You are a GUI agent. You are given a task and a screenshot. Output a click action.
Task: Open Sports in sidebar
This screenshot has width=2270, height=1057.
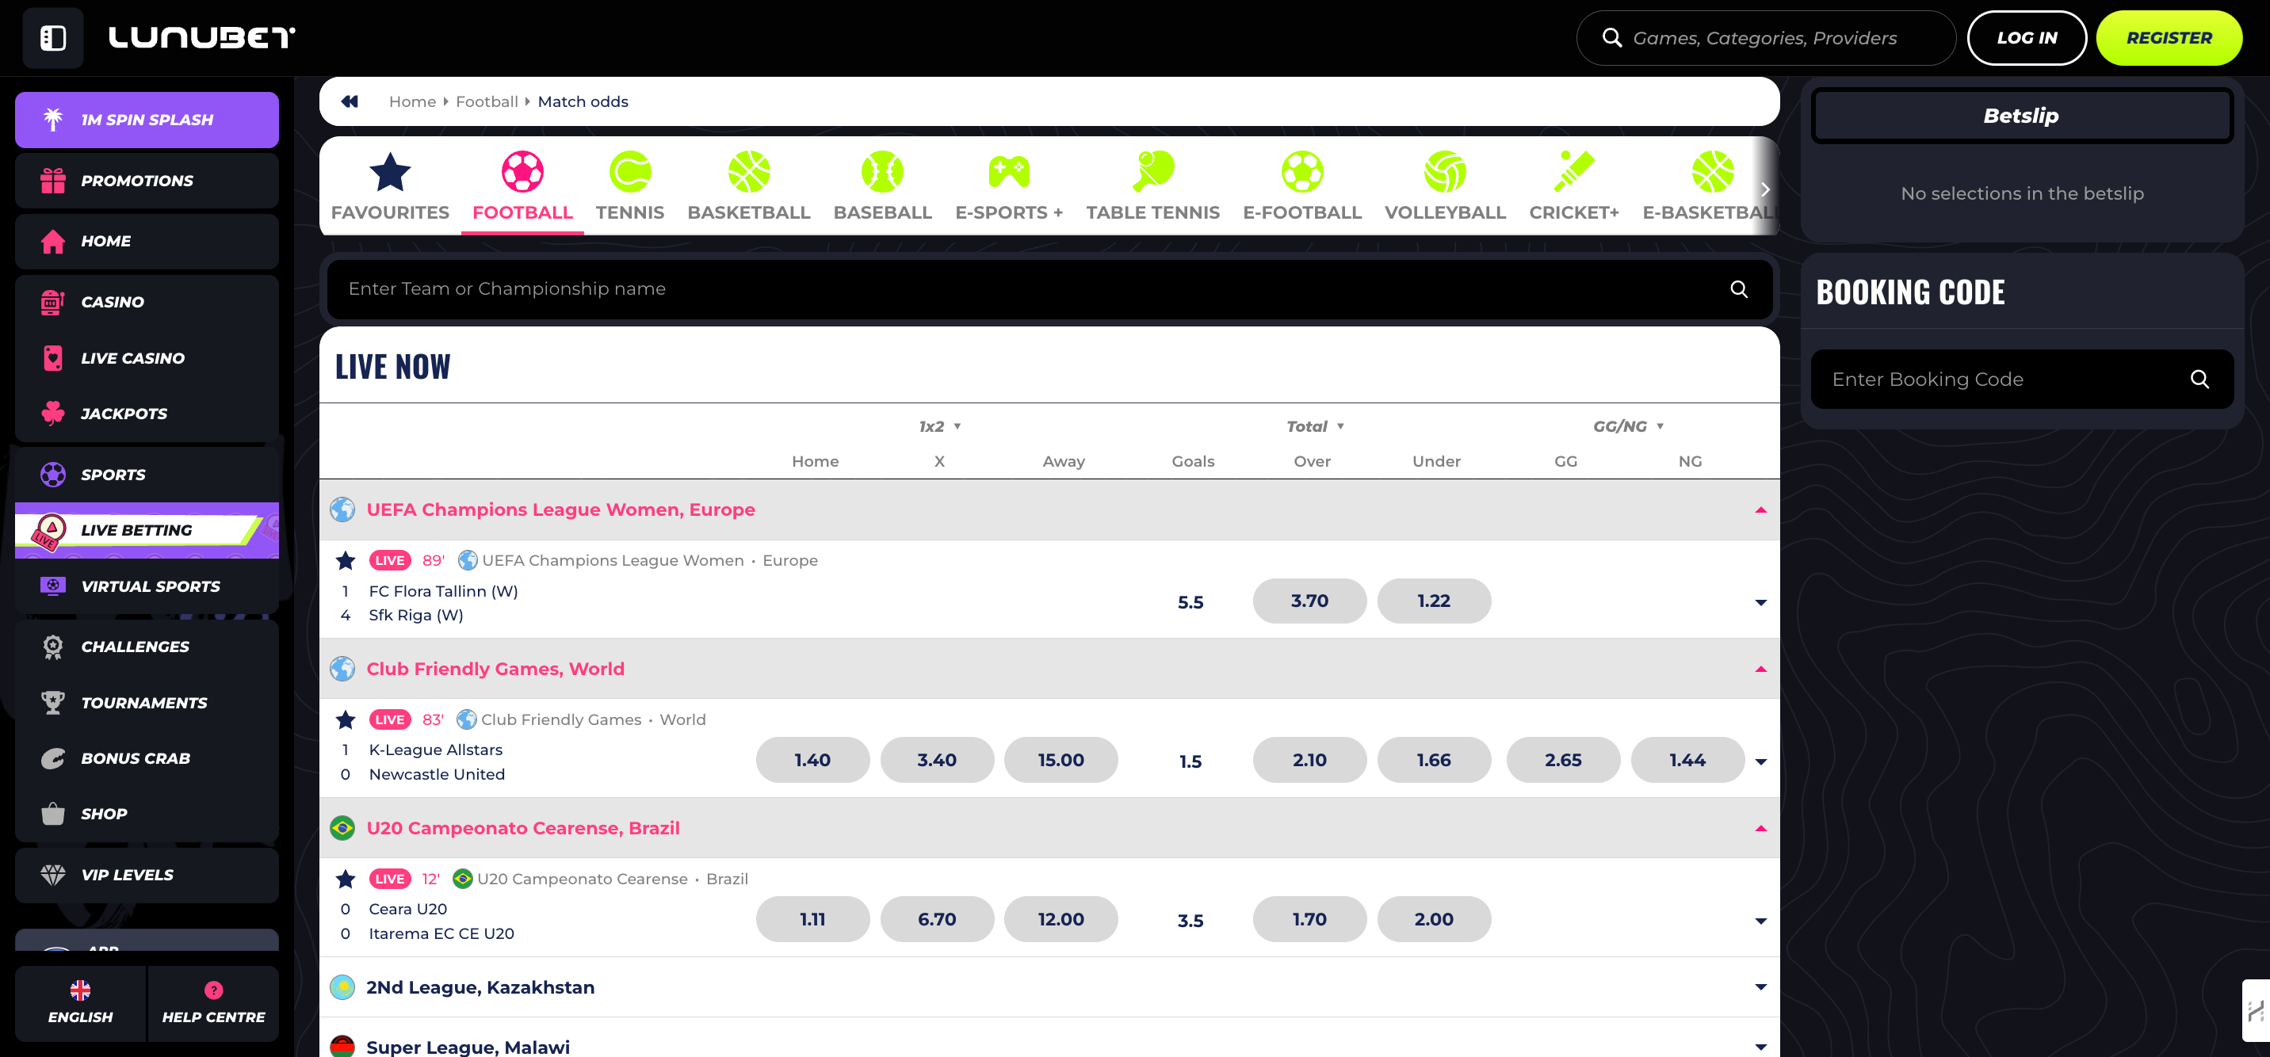[147, 475]
